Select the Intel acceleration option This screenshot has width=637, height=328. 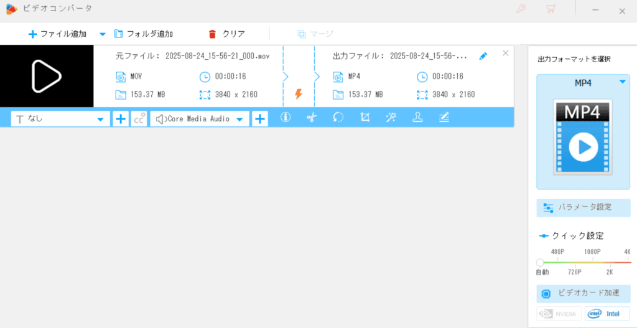pyautogui.click(x=607, y=314)
